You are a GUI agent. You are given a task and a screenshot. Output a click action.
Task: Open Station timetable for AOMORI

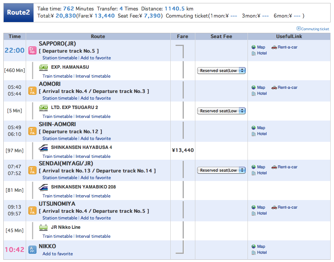[x=60, y=98]
